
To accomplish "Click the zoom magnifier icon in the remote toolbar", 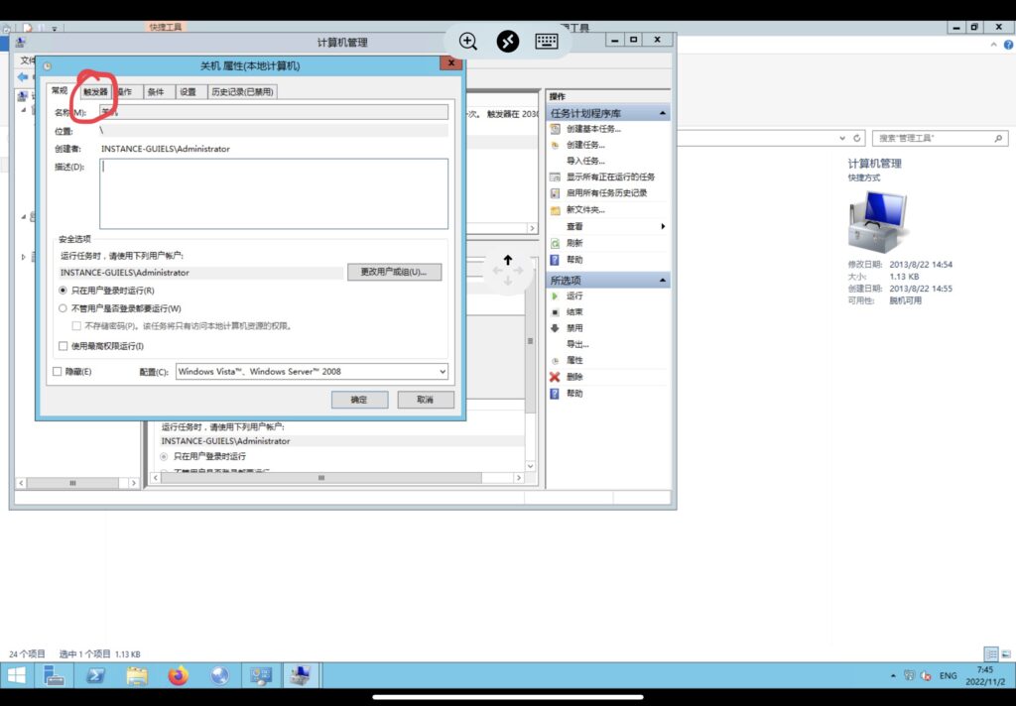I will click(468, 41).
